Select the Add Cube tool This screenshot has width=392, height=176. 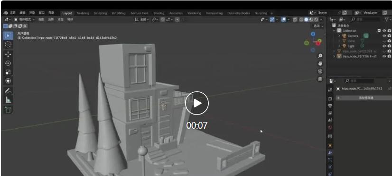click(8, 110)
